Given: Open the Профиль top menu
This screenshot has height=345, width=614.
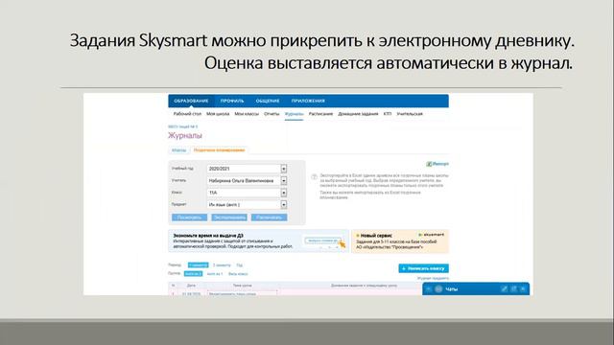Looking at the screenshot, I should (232, 101).
